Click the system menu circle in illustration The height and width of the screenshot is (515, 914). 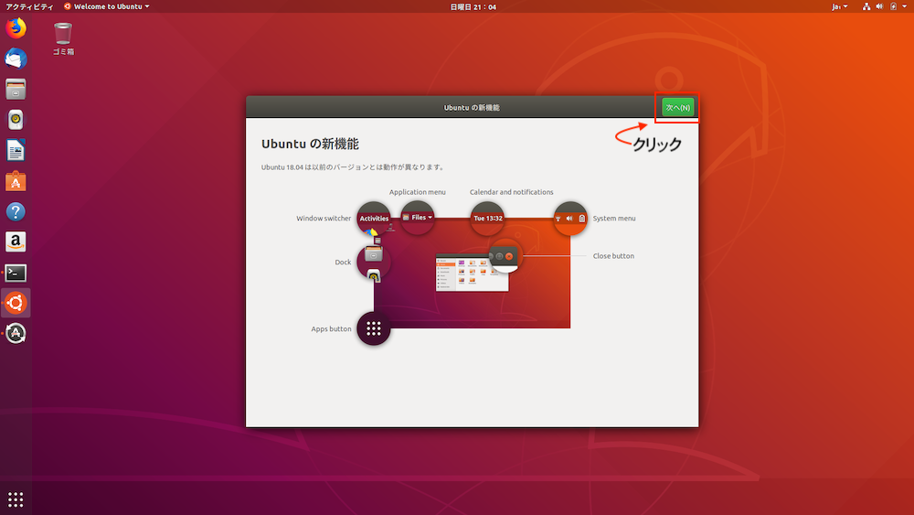[x=570, y=218]
